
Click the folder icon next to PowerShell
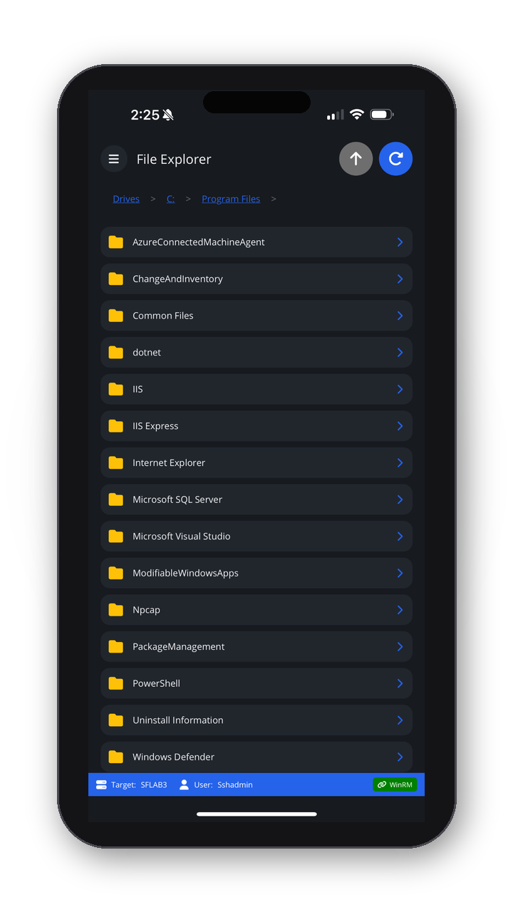115,683
